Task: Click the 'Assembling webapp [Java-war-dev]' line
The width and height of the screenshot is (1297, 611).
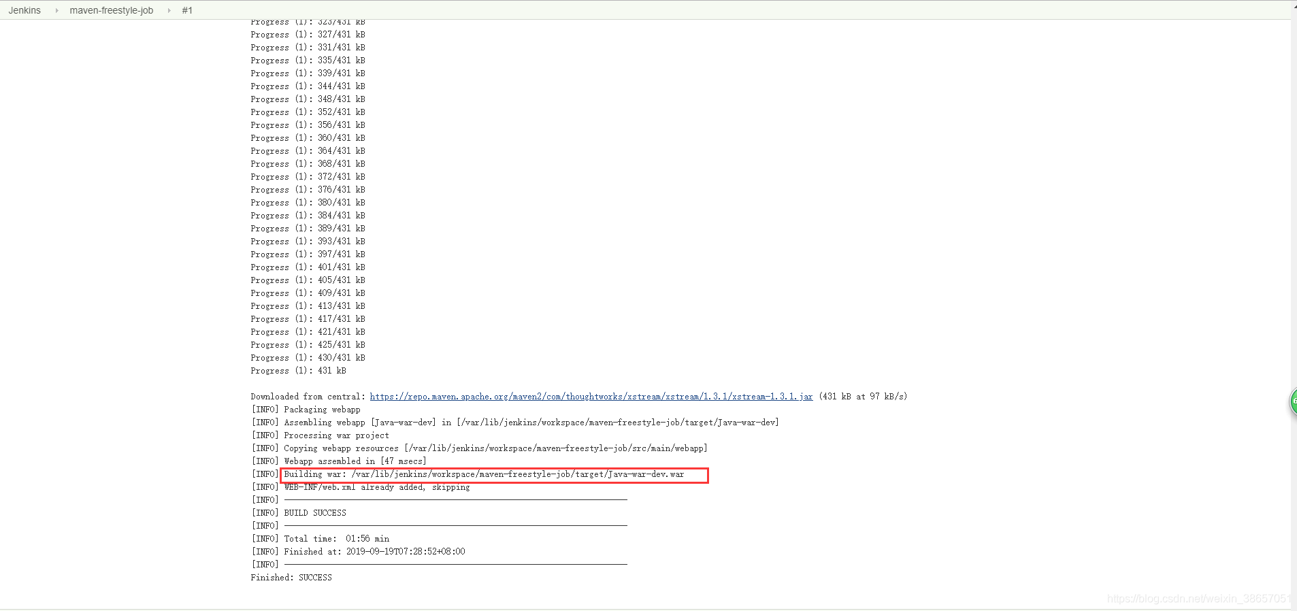Action: point(515,423)
